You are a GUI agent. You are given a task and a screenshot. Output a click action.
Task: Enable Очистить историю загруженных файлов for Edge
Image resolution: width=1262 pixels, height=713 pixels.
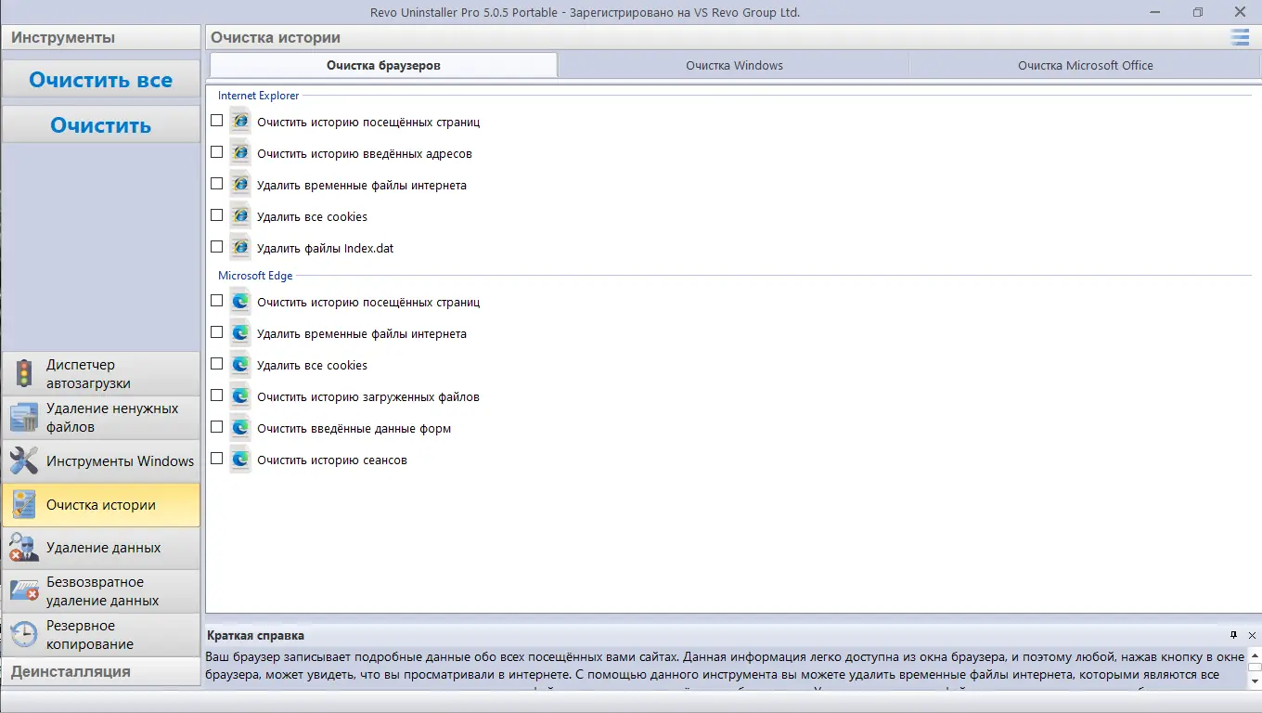point(216,395)
